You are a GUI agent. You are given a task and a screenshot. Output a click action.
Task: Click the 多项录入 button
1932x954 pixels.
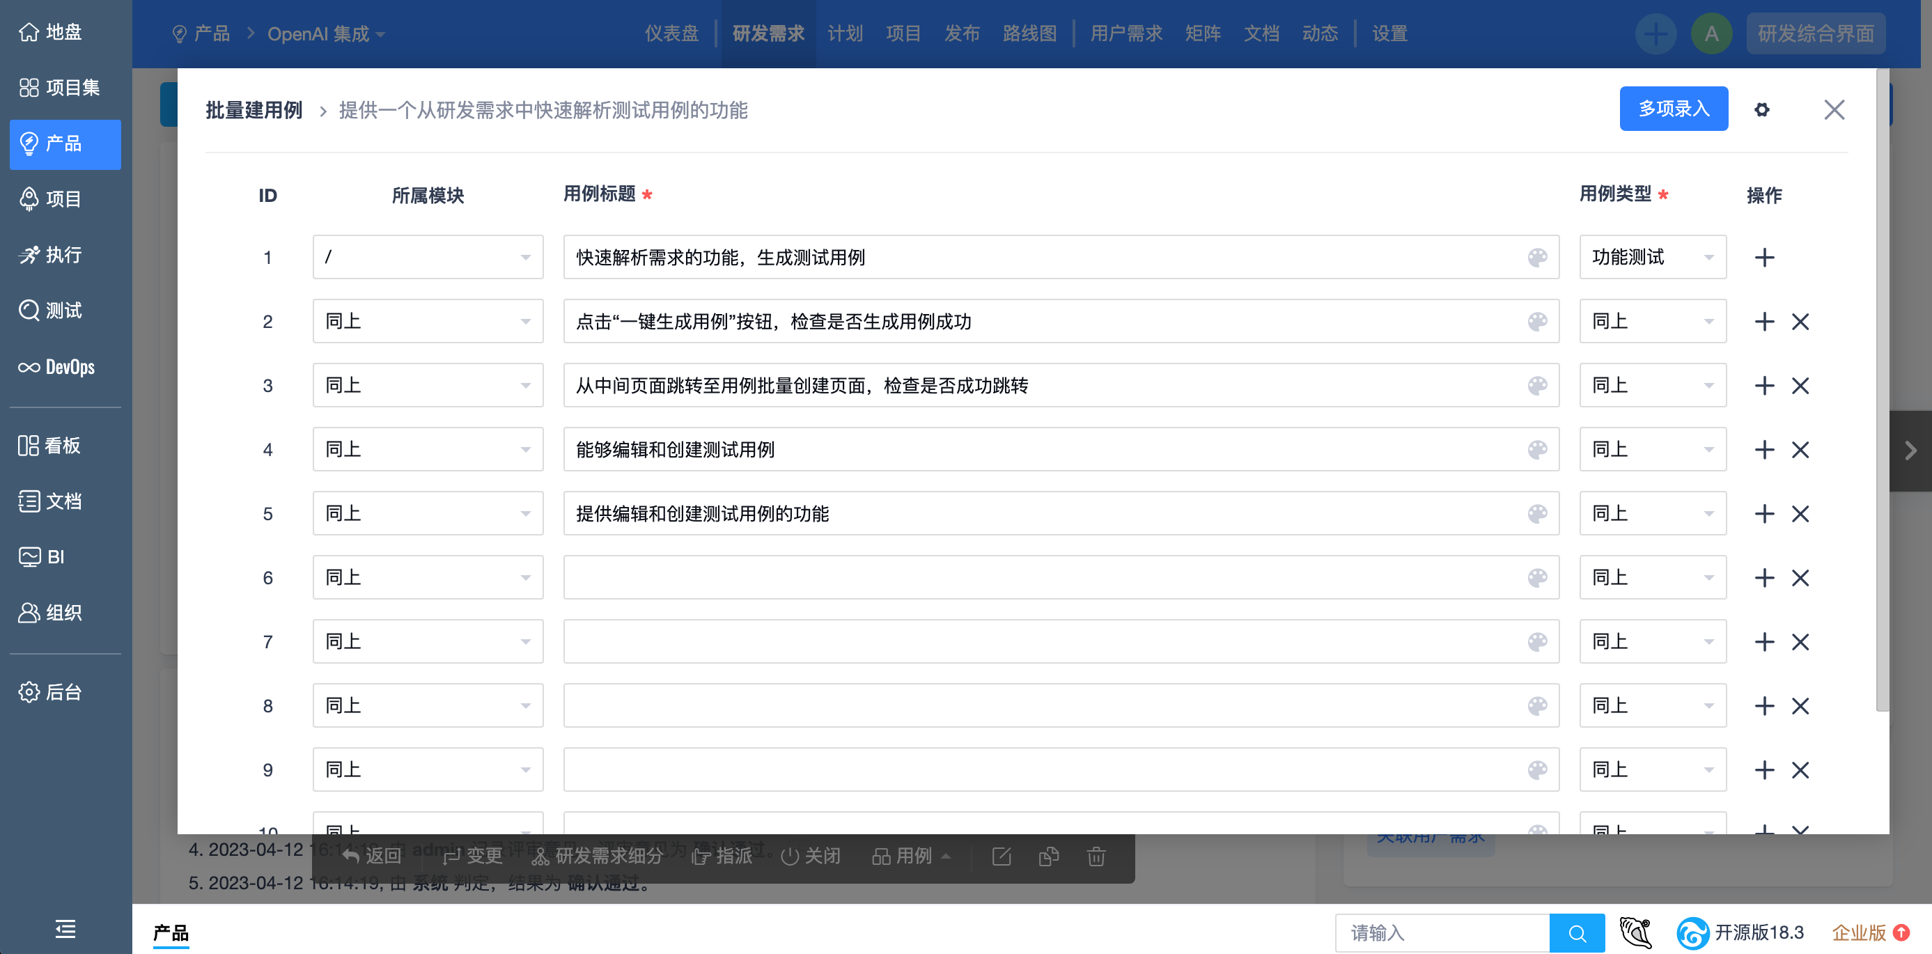coord(1673,109)
